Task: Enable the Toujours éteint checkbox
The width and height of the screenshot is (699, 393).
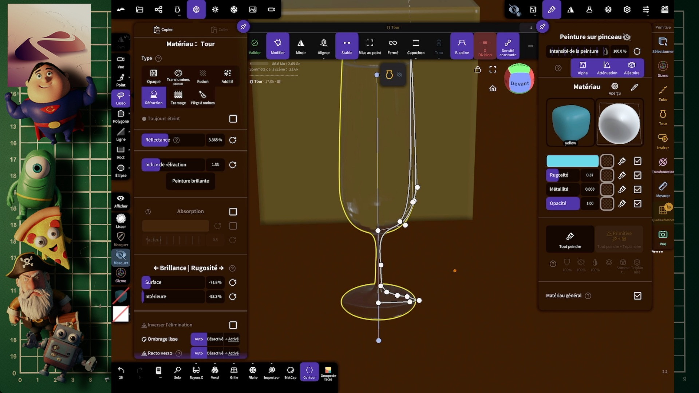Action: [x=233, y=119]
